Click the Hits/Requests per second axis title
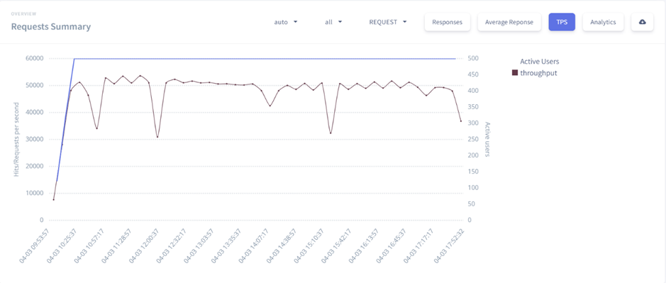Viewport: 666px width, 283px height. click(16, 140)
